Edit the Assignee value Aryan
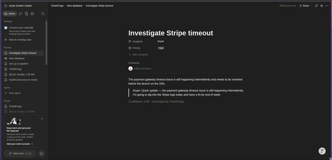Viewport: 332px width, 160px height. pyautogui.click(x=161, y=42)
